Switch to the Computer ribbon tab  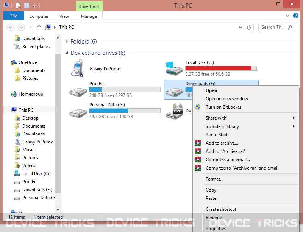(39, 16)
